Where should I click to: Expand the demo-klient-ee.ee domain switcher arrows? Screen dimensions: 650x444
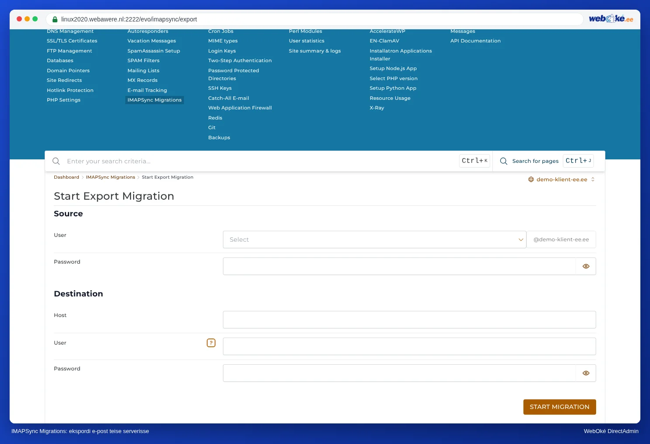(x=593, y=180)
